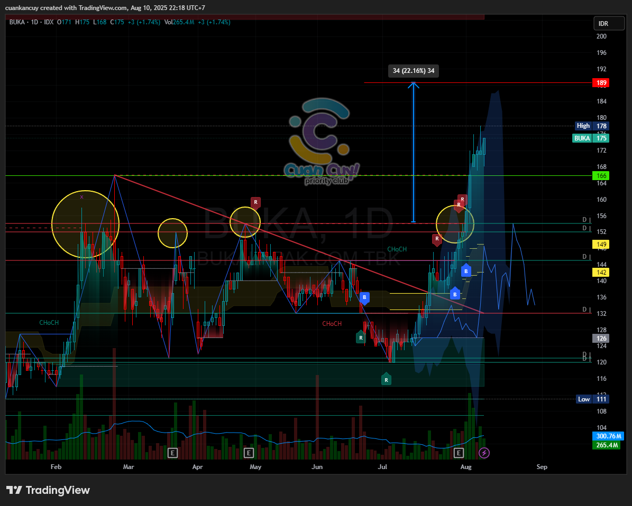The image size is (632, 506).
Task: Click the small x mark in February circle
Action: point(82,197)
